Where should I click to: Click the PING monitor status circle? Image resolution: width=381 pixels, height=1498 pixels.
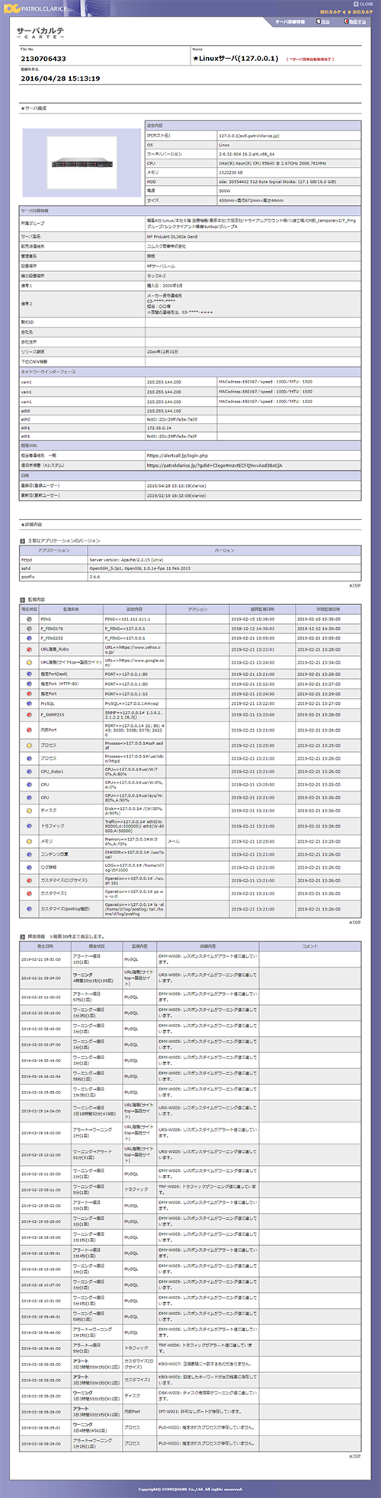[28, 619]
